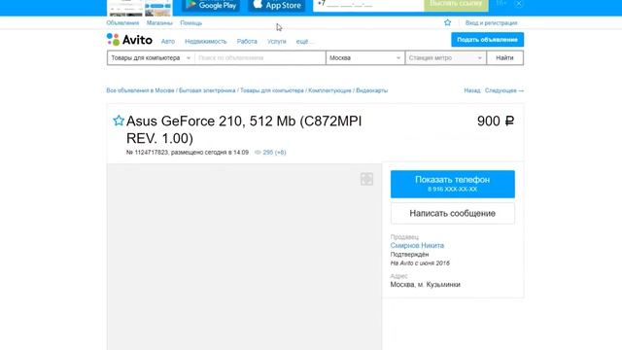The width and height of the screenshot is (622, 350).
Task: Open App Store banner button
Action: coord(277,5)
